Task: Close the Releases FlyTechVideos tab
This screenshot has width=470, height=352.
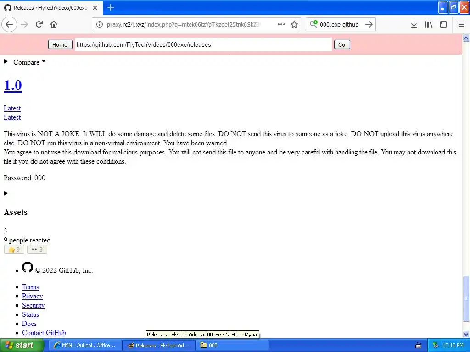Action: (x=95, y=8)
